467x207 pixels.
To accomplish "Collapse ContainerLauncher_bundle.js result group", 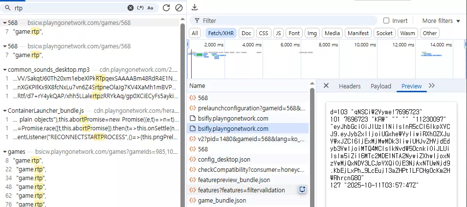I will [5, 111].
